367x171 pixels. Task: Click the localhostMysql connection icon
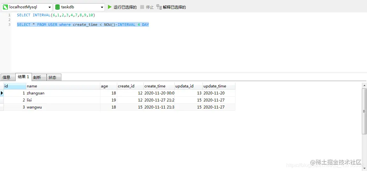click(5, 7)
